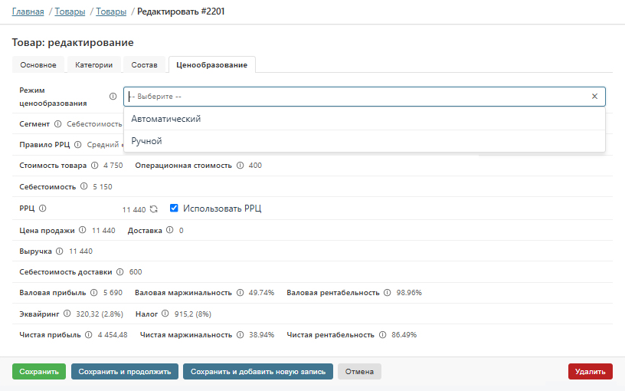
Task: Click info icon beside Чистая рентабельность
Action: tap(382, 335)
